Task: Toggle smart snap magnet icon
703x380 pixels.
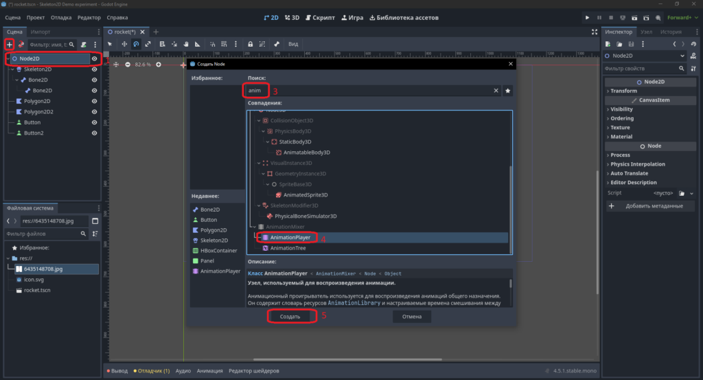Action: click(x=213, y=44)
